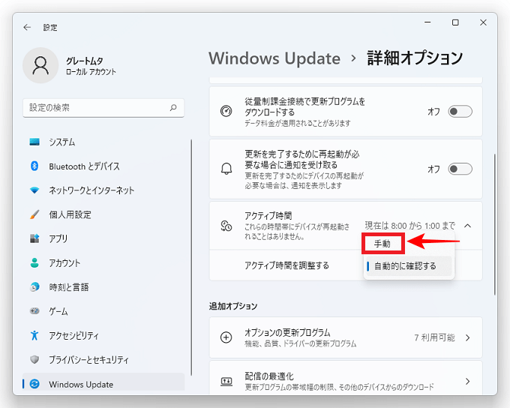This screenshot has width=510, height=408.
Task: Click the metered connection gauge icon
Action: 226,111
